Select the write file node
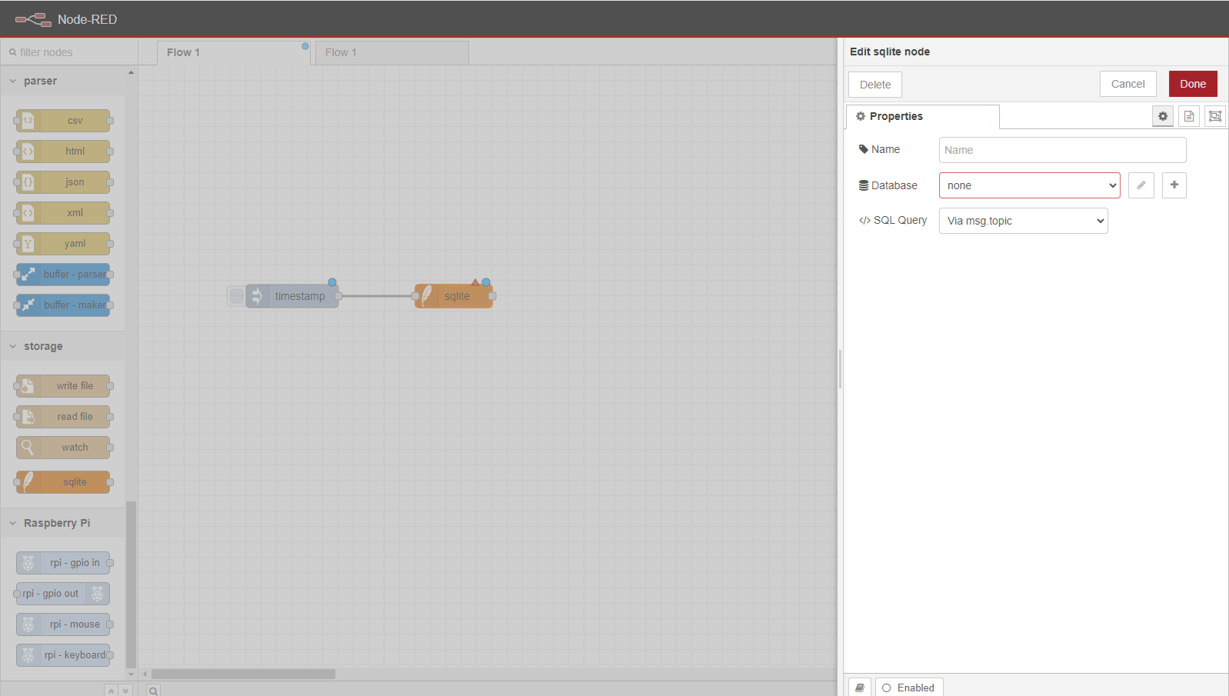Viewport: 1229px width, 696px height. 63,386
